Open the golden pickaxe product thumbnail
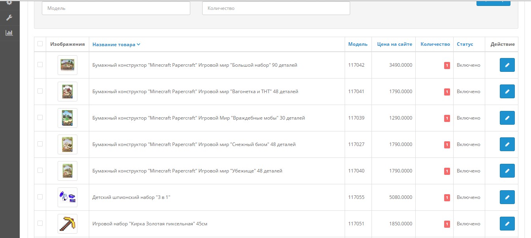This screenshot has height=238, width=531. (68, 224)
